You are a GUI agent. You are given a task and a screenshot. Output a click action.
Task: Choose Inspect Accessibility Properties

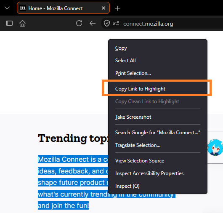(x=158, y=173)
